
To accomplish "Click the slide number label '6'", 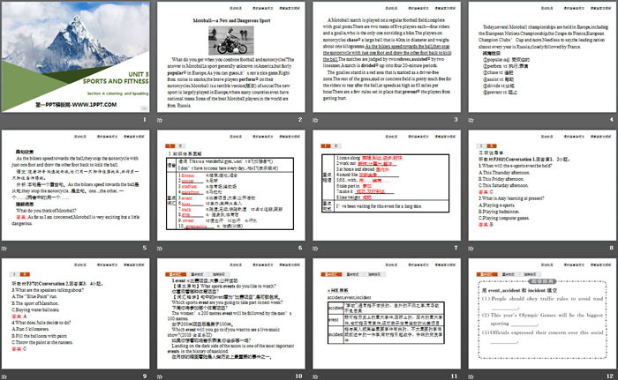I will tap(300, 248).
